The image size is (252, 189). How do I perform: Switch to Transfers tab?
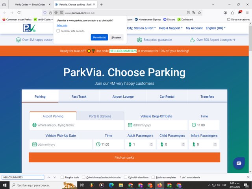click(x=207, y=96)
